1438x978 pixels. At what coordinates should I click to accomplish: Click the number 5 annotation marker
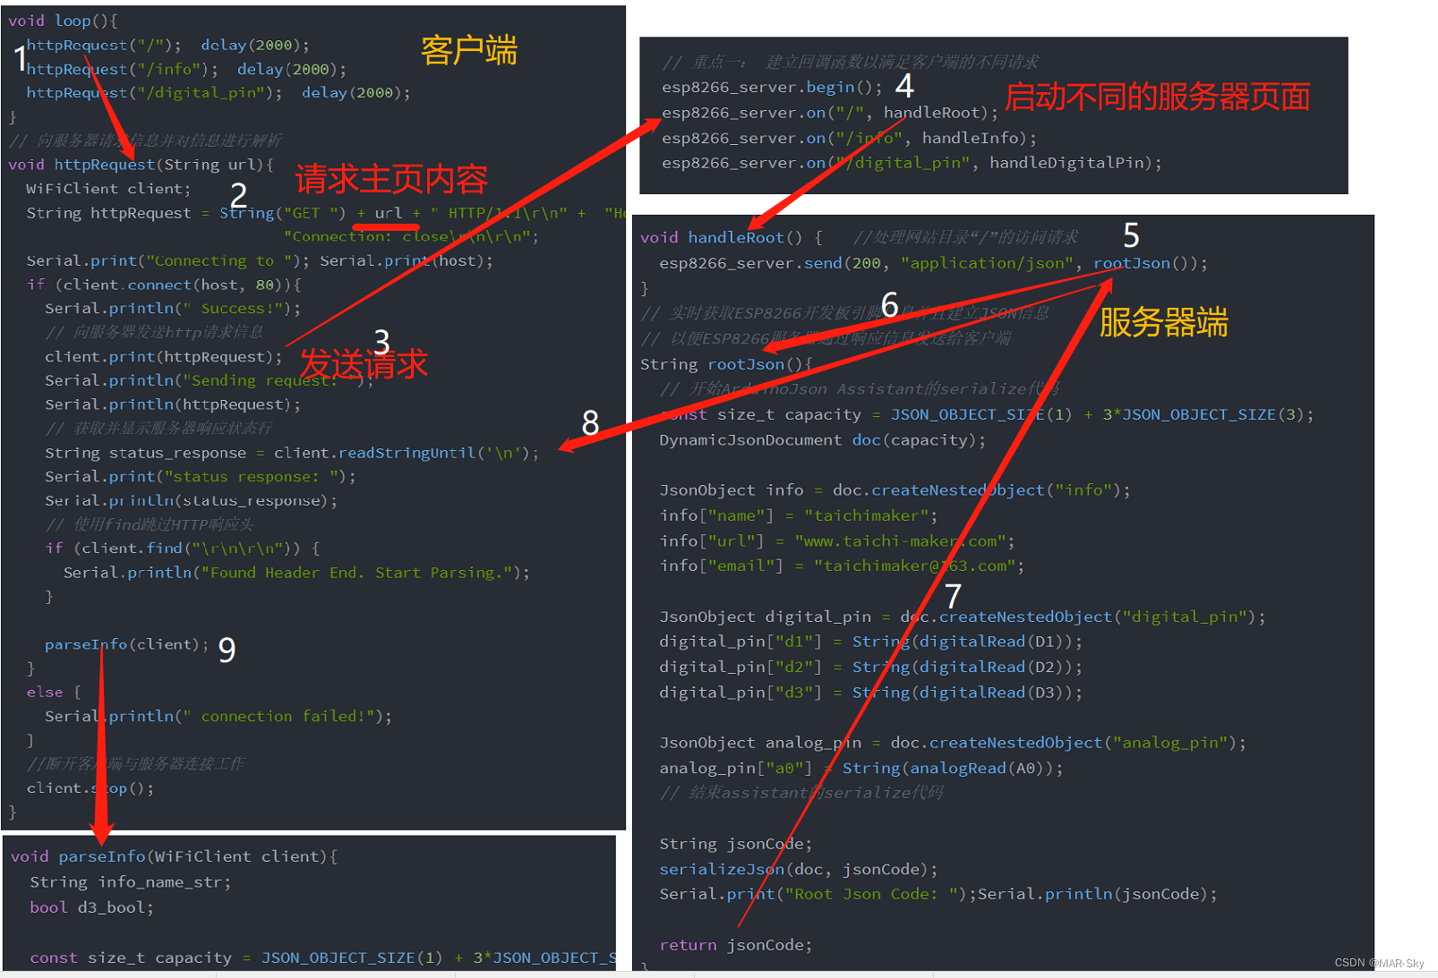point(1132,235)
